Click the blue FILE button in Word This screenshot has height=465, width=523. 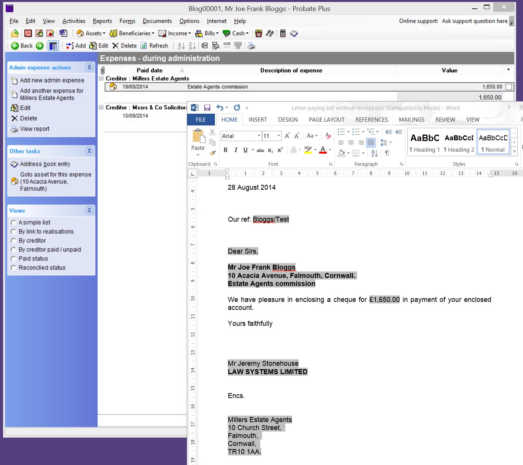201,119
